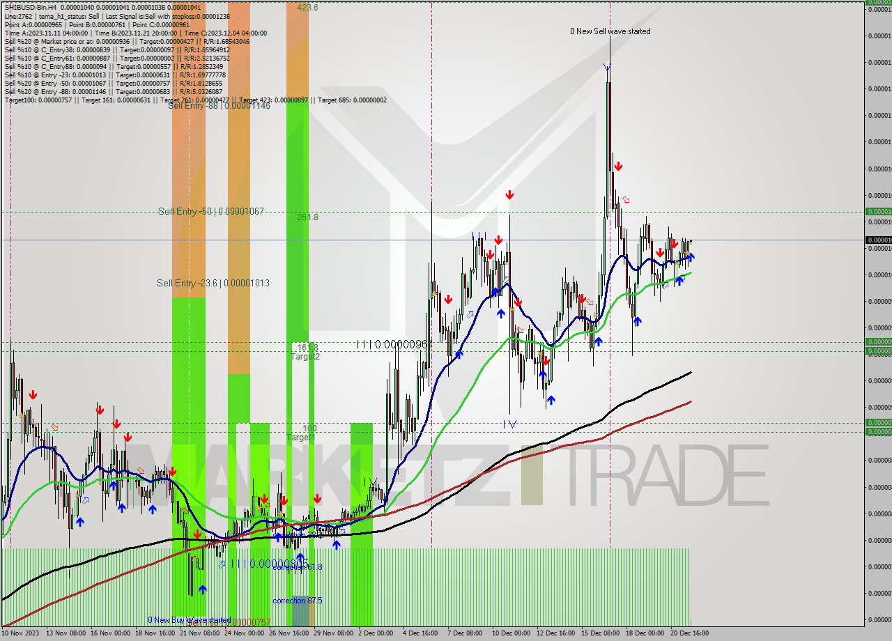Click the '15 Dec 08:00' time axis label
Viewport: 892px width, 641px height.
(x=601, y=633)
